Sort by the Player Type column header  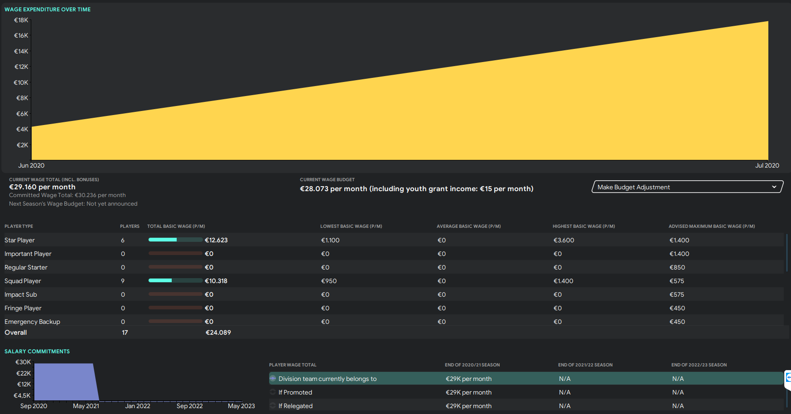coord(19,226)
